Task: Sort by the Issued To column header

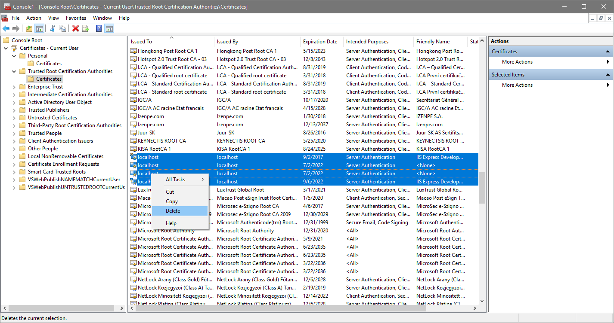Action: [171, 42]
